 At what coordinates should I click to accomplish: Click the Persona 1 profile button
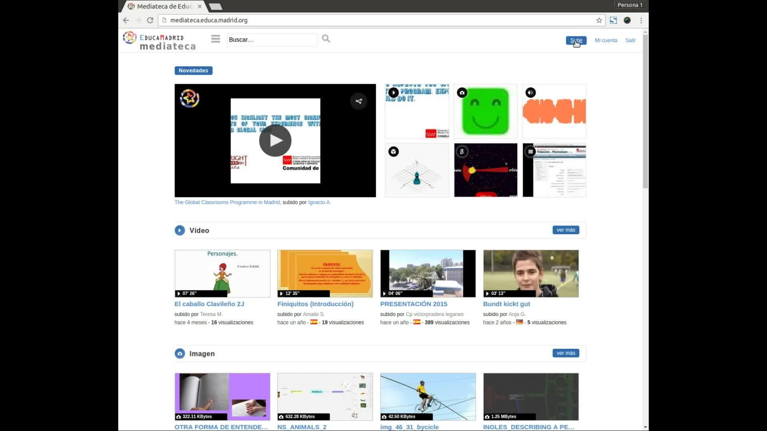[x=630, y=5]
